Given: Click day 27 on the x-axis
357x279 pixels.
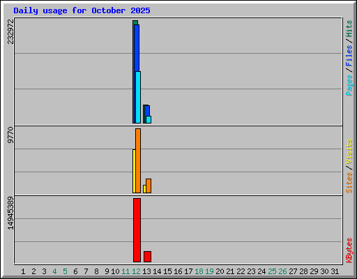Looking at the screenshot, I should (293, 271).
